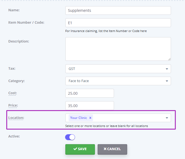The height and width of the screenshot is (159, 185).
Task: Click the empty area in Location field
Action: click(129, 118)
